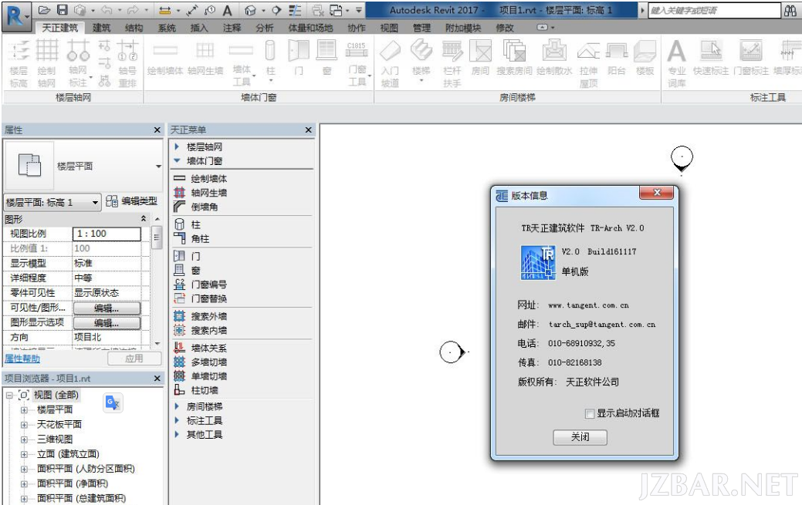Click the 柱 ribbon tool

[x=271, y=60]
